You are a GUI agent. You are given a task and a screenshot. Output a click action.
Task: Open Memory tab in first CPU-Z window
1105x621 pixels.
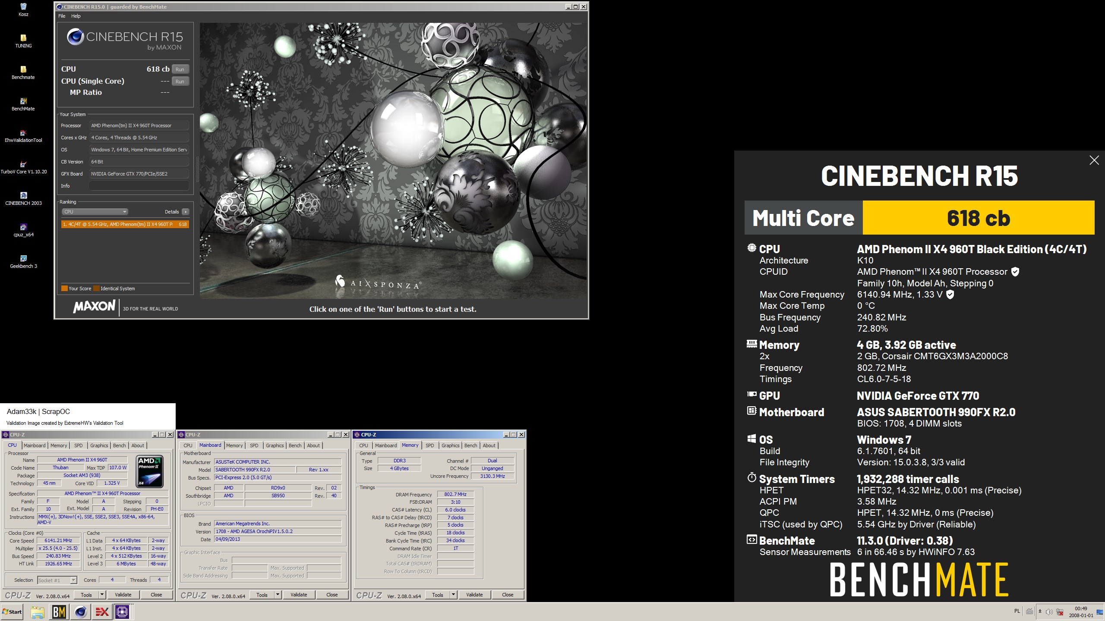pyautogui.click(x=59, y=445)
